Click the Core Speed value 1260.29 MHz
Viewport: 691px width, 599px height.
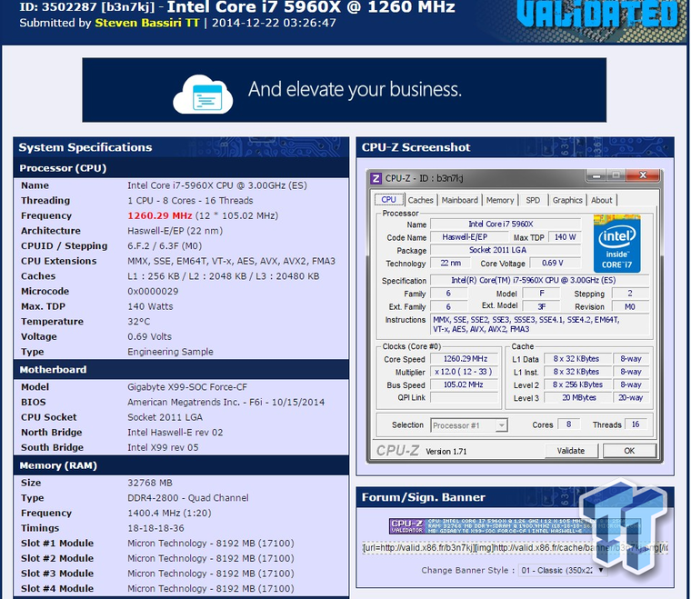tap(466, 359)
